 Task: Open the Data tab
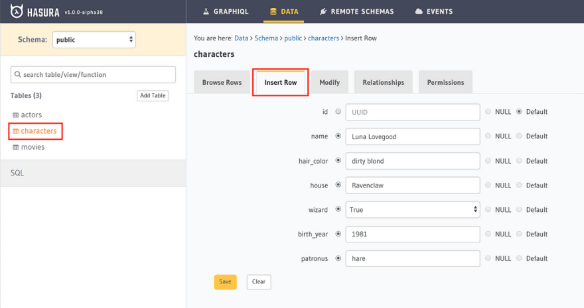[x=284, y=11]
